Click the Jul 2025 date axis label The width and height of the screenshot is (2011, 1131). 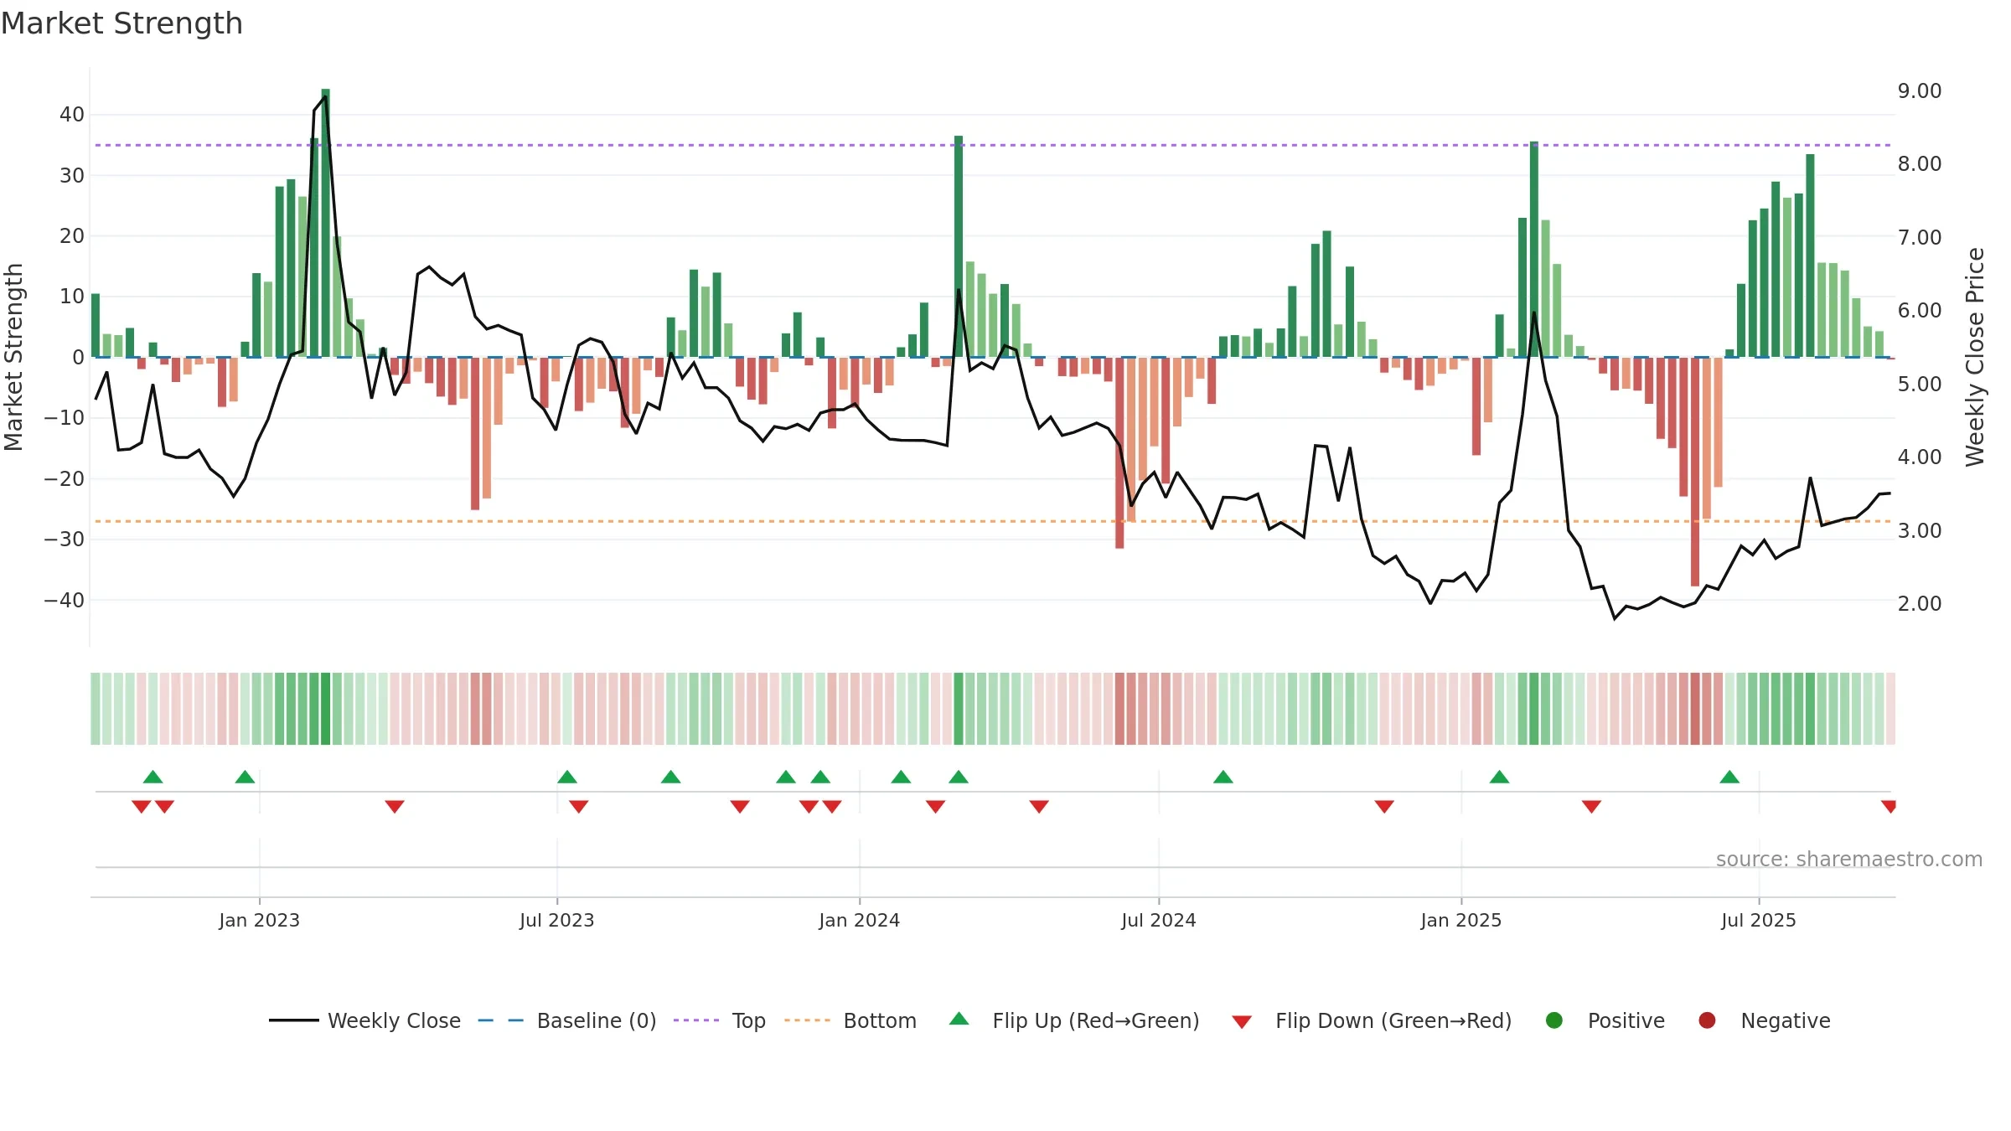(1759, 920)
